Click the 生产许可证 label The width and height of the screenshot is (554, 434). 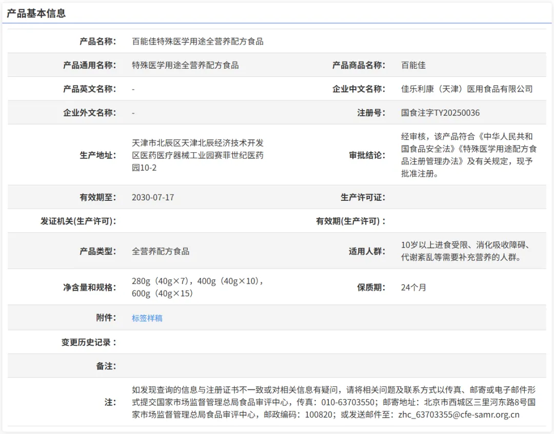pos(363,197)
